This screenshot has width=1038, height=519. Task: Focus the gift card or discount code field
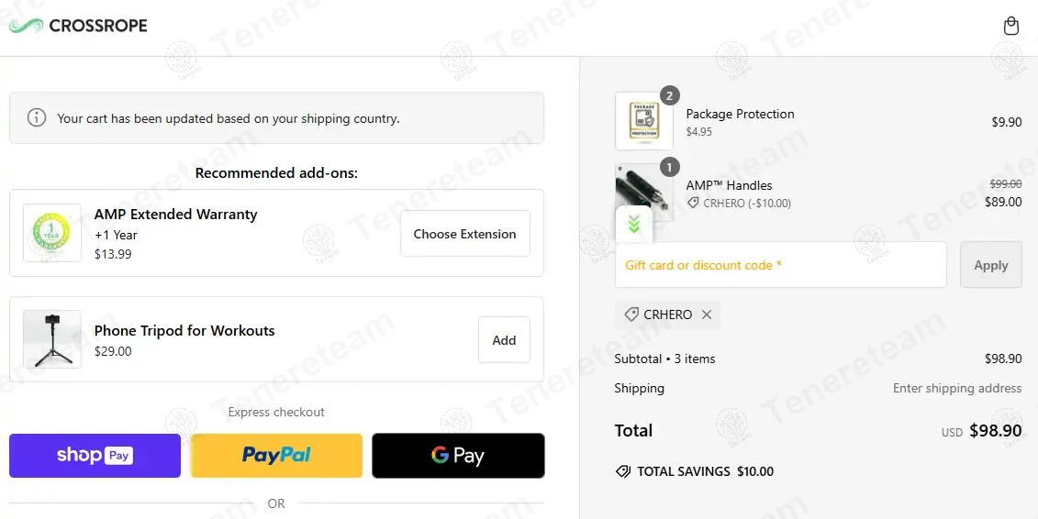click(780, 265)
